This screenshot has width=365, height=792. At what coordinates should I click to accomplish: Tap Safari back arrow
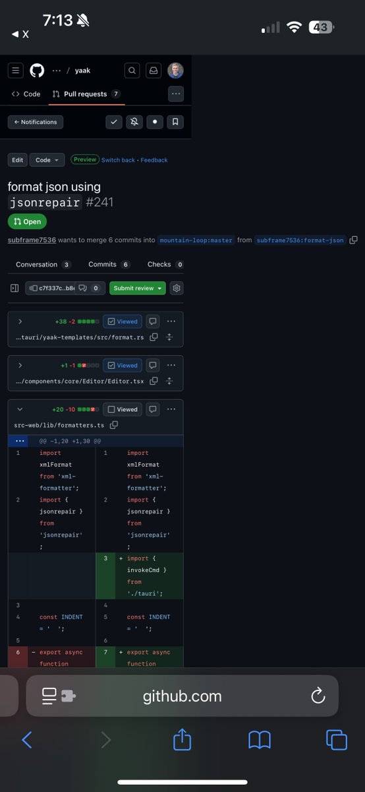[x=27, y=740]
